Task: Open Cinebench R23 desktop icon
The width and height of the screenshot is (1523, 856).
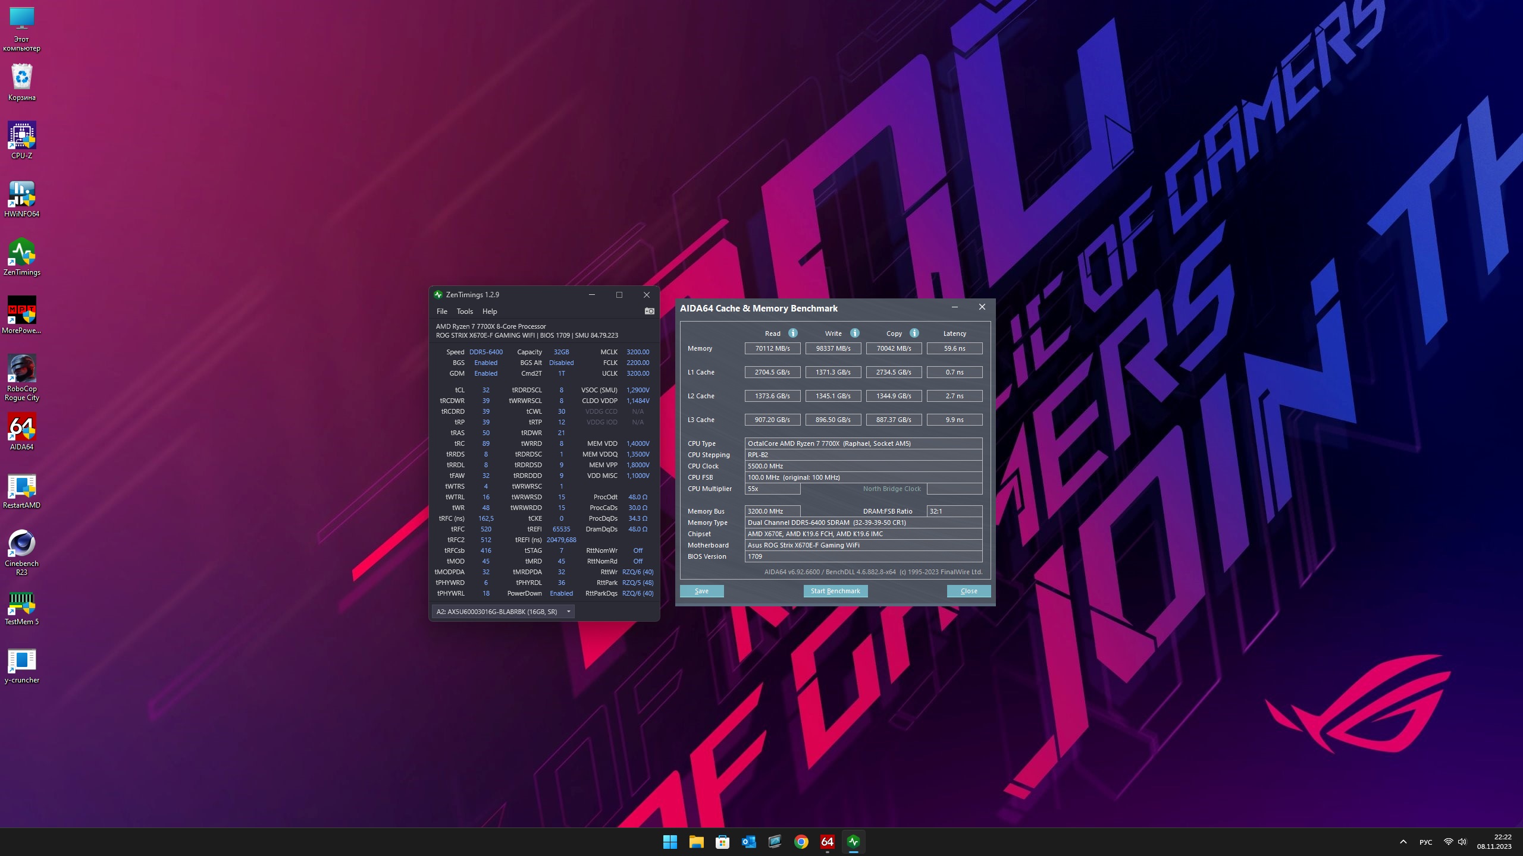Action: tap(22, 550)
